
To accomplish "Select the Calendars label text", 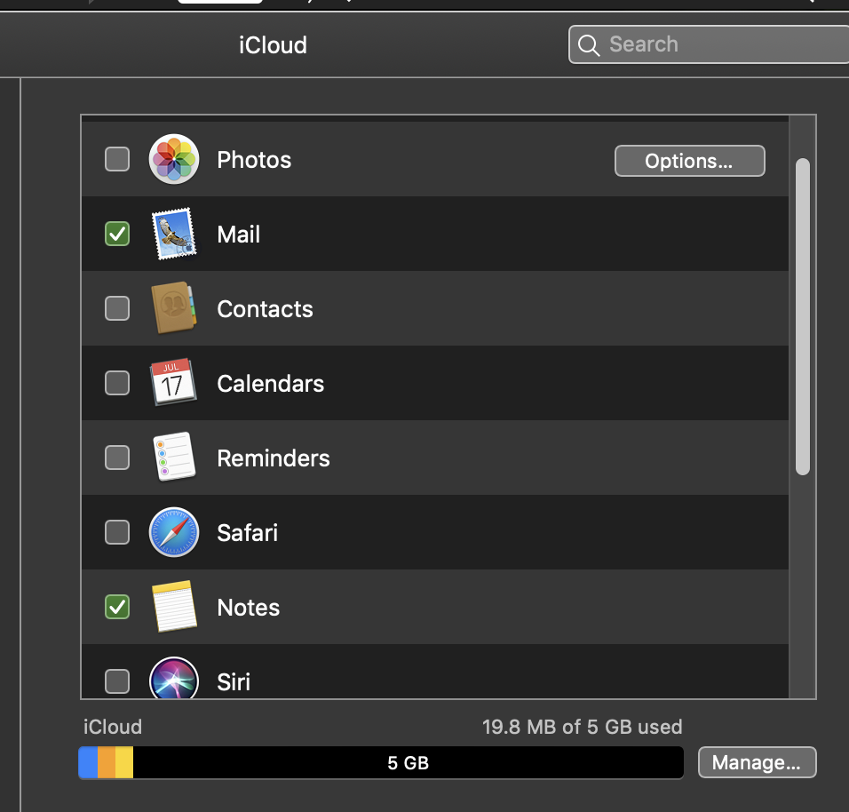I will pyautogui.click(x=270, y=384).
